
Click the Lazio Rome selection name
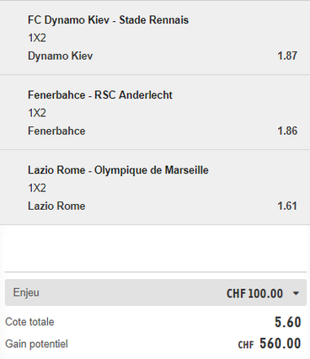click(56, 206)
